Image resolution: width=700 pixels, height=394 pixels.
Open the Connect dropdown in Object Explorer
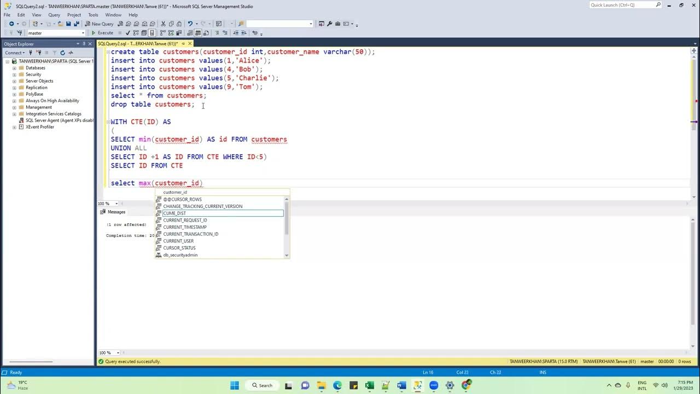[x=15, y=53]
